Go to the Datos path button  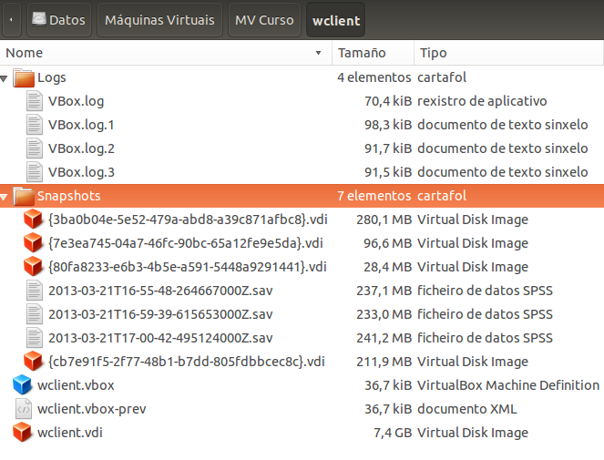click(x=59, y=20)
